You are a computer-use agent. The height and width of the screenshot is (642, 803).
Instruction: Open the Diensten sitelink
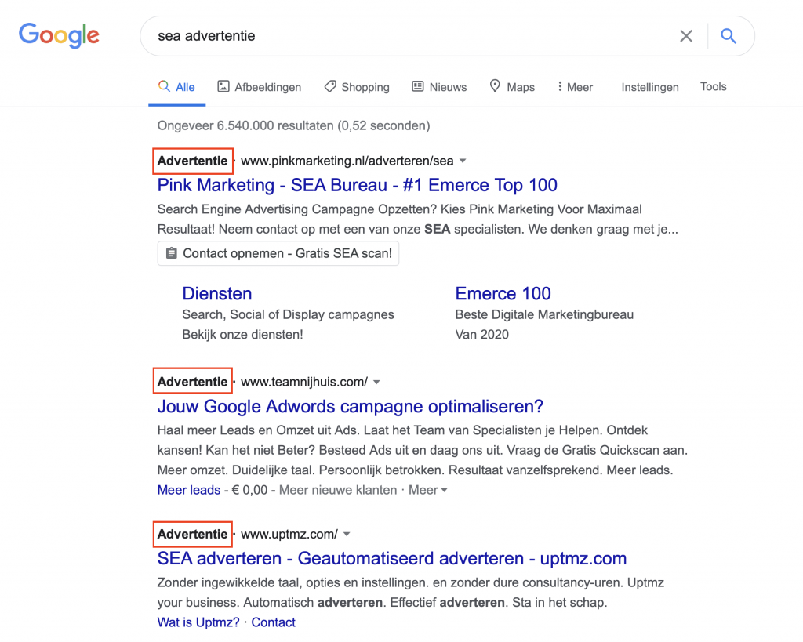click(217, 293)
